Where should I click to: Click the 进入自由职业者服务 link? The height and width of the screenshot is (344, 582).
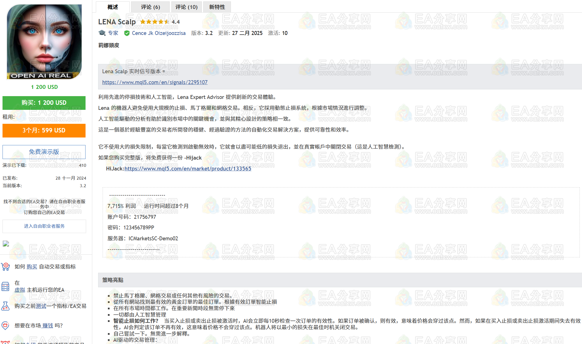(x=44, y=226)
